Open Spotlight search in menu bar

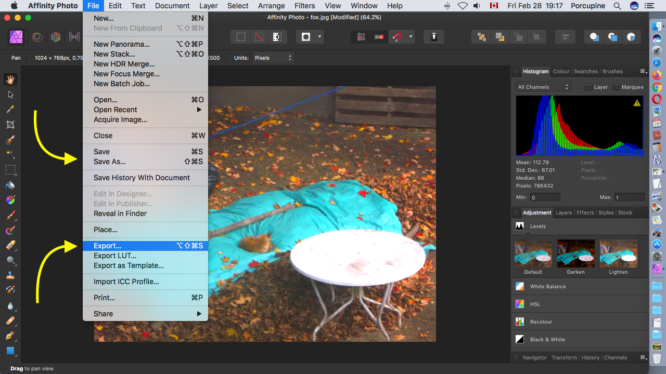click(617, 6)
